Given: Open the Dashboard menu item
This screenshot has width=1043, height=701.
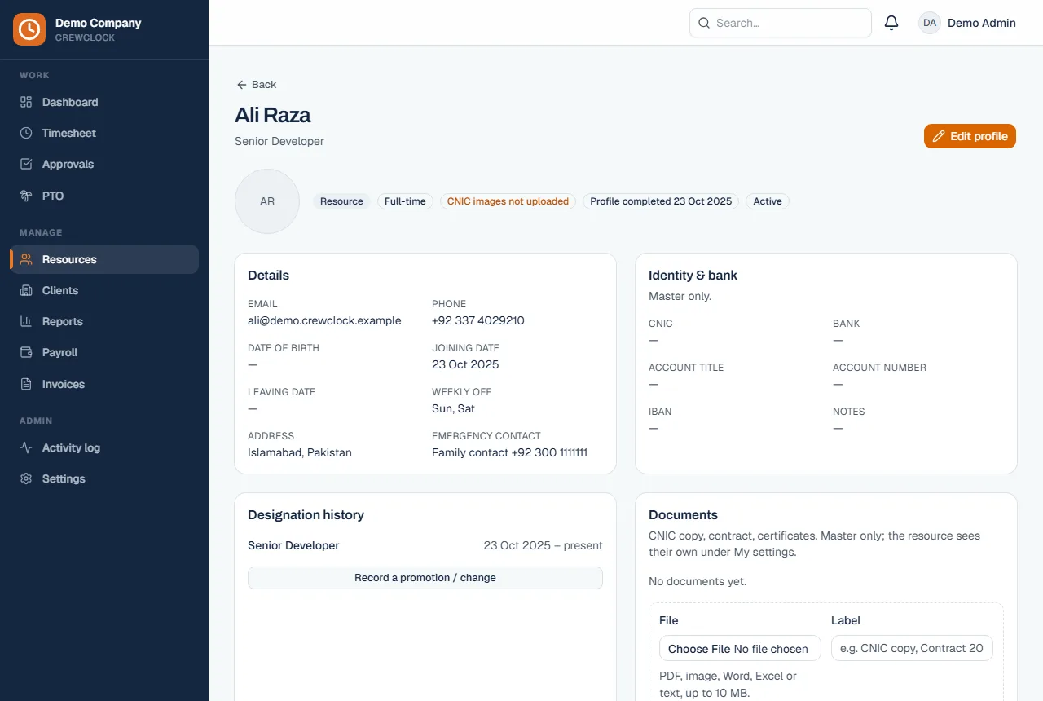Looking at the screenshot, I should click(x=104, y=102).
